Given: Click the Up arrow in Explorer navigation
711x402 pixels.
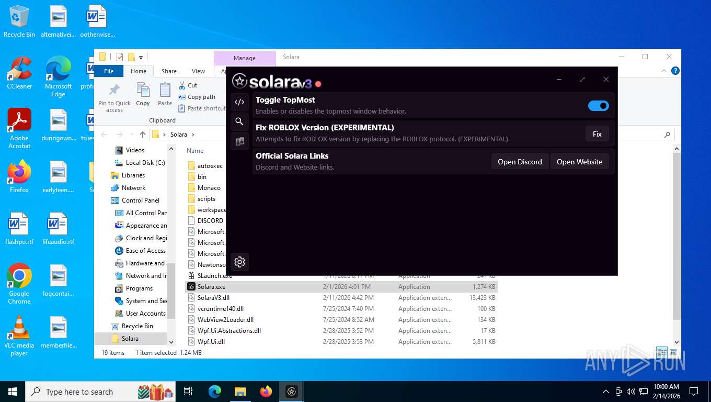Looking at the screenshot, I should 143,135.
